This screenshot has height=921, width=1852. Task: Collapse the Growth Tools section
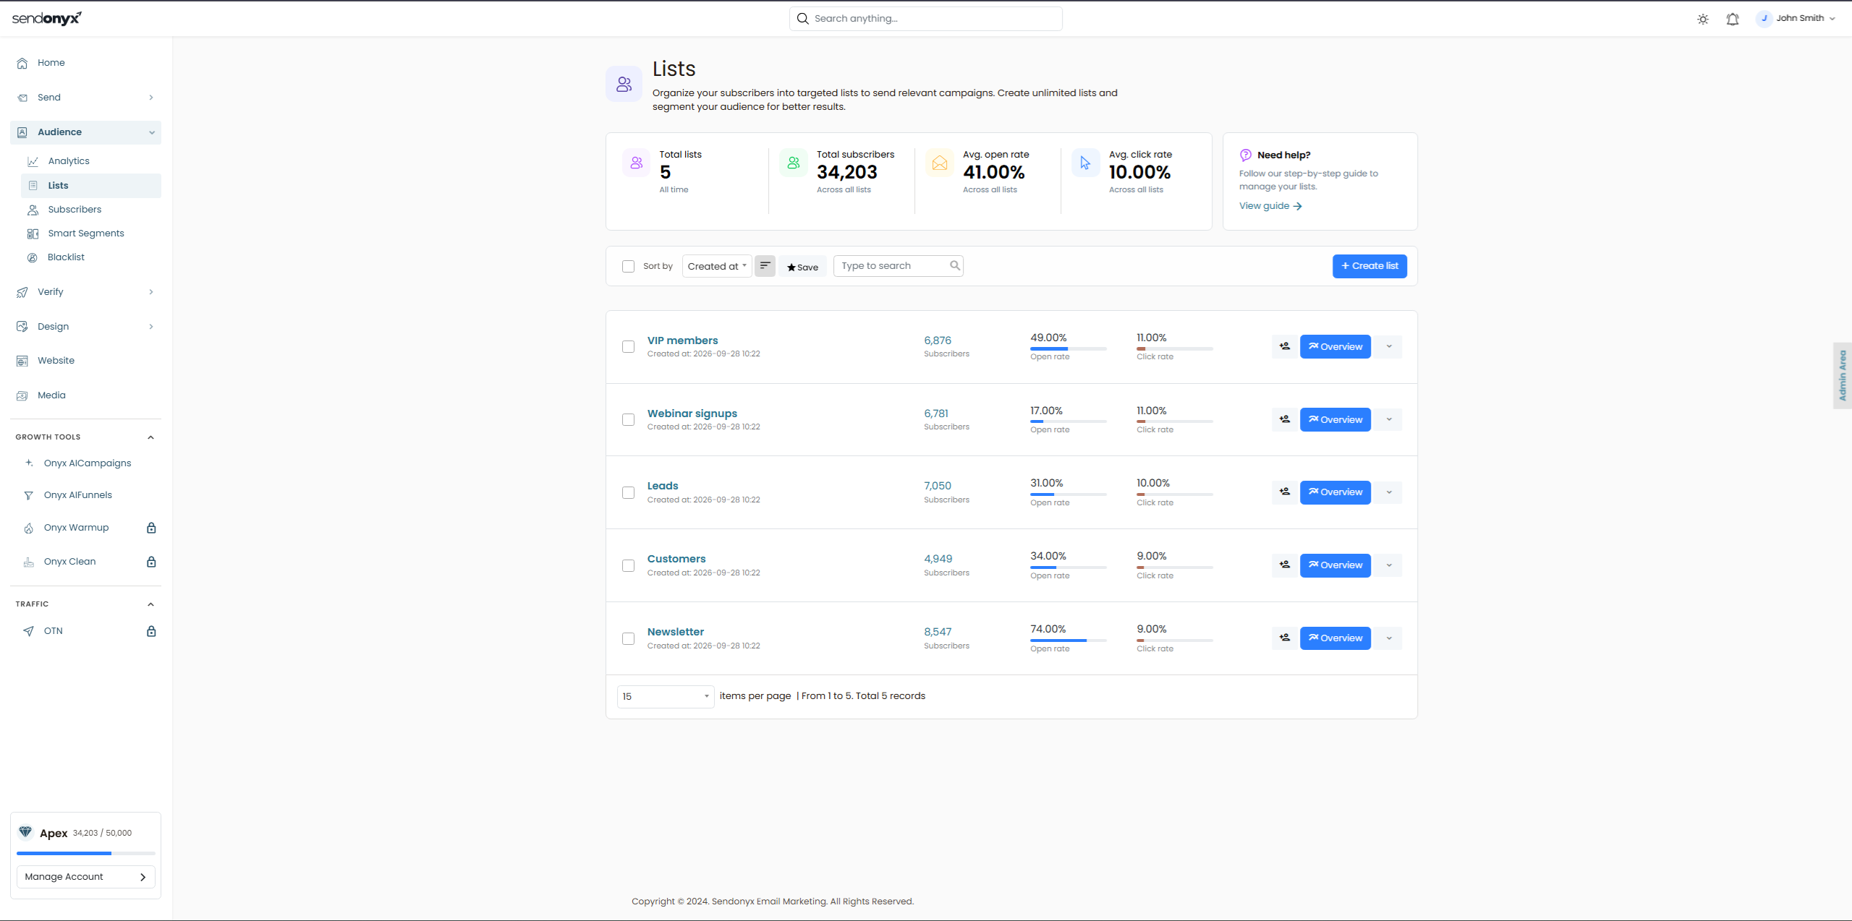(x=150, y=437)
